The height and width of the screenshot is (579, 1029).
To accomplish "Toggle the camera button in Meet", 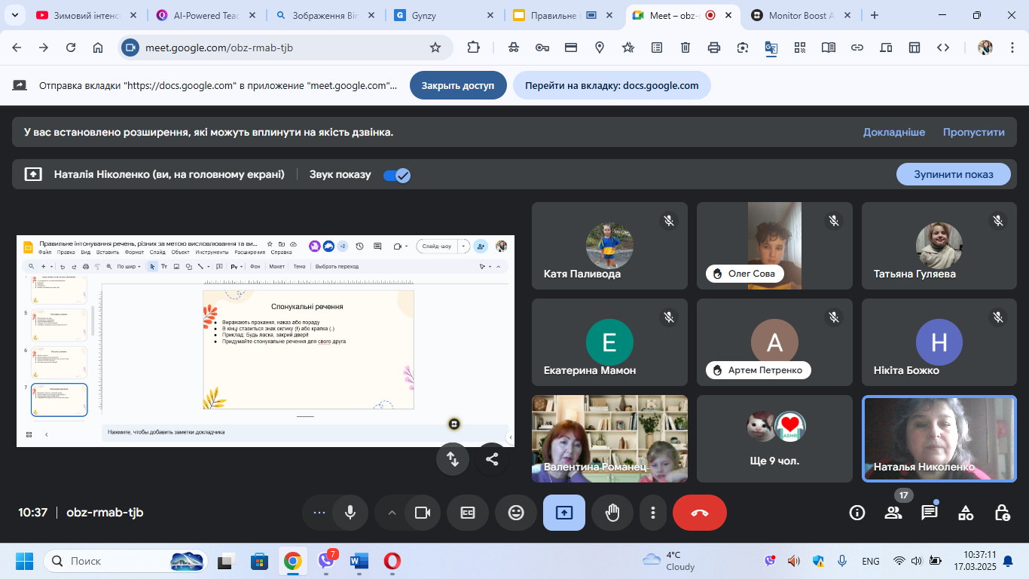I will (x=423, y=513).
